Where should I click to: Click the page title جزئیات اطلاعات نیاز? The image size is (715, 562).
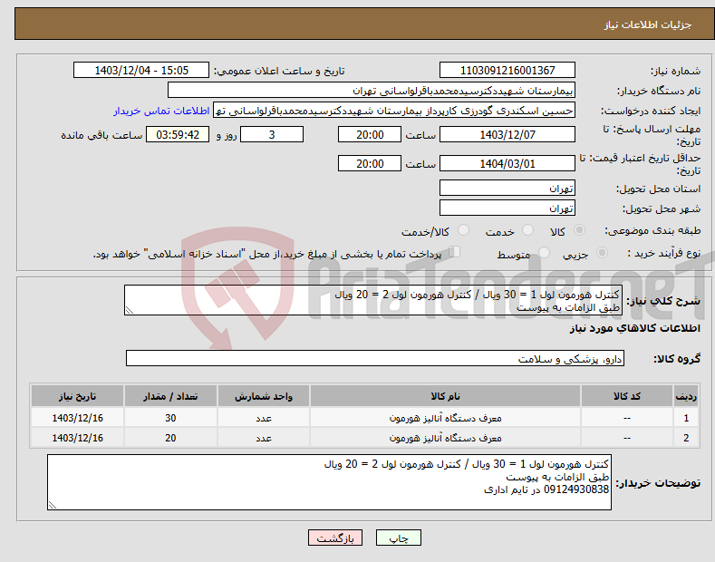(648, 24)
